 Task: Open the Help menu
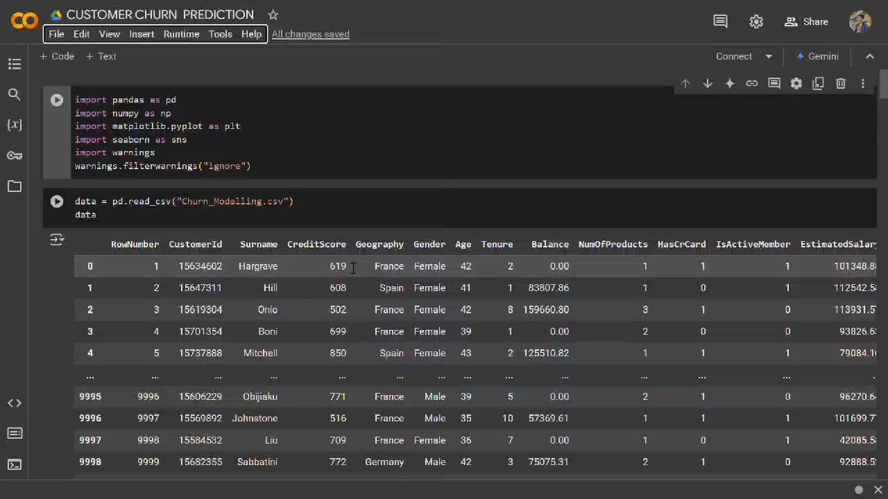251,34
